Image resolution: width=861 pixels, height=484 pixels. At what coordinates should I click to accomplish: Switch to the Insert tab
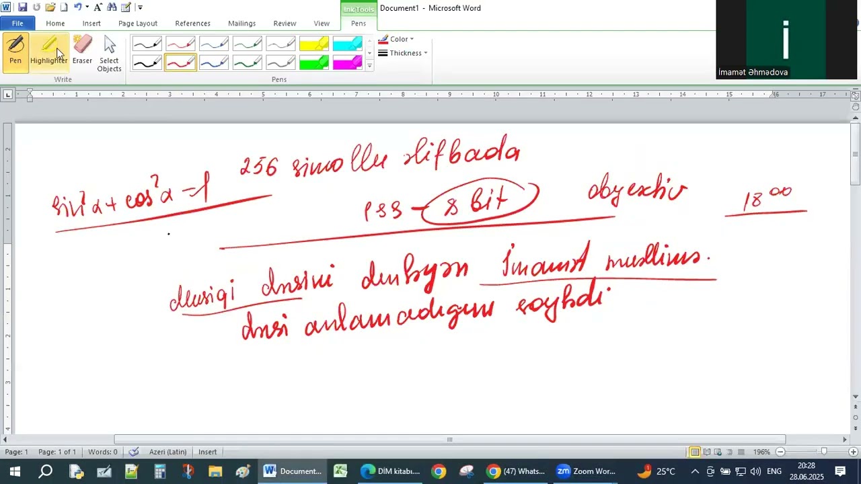click(91, 24)
